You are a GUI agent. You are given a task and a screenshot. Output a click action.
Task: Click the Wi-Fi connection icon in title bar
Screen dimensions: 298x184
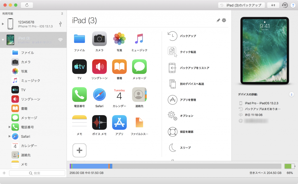tap(285, 5)
